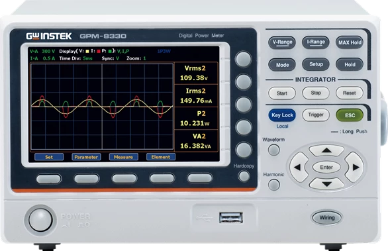Click the Vrms2 109.38V reading
Screen dimensions: 388x251
[x=196, y=74]
